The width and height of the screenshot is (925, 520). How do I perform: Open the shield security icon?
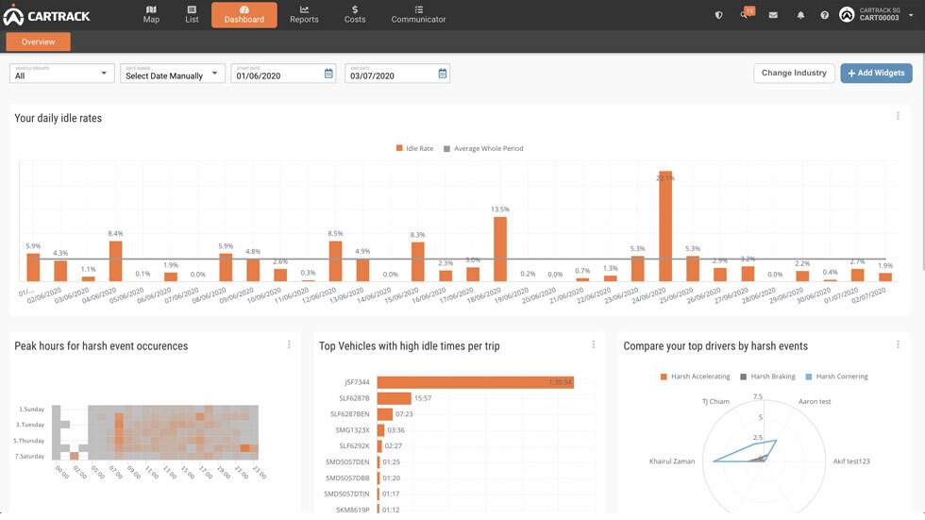tap(719, 15)
